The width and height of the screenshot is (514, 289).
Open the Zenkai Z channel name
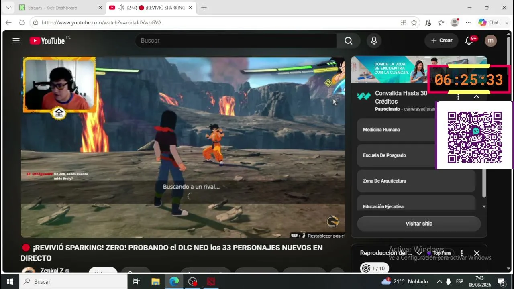click(52, 271)
